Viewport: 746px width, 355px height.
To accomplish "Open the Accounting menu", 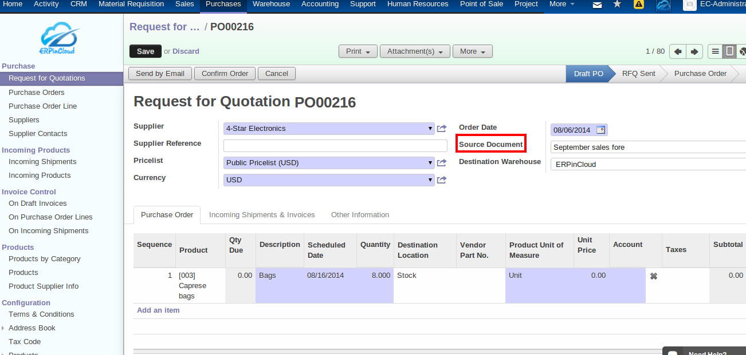I will tap(320, 4).
